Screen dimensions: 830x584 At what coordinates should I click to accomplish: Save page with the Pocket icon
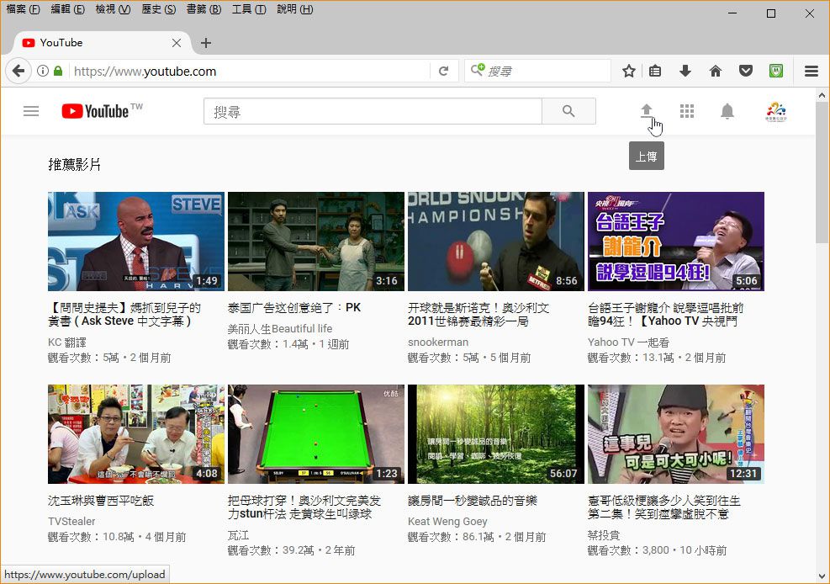[x=745, y=71]
